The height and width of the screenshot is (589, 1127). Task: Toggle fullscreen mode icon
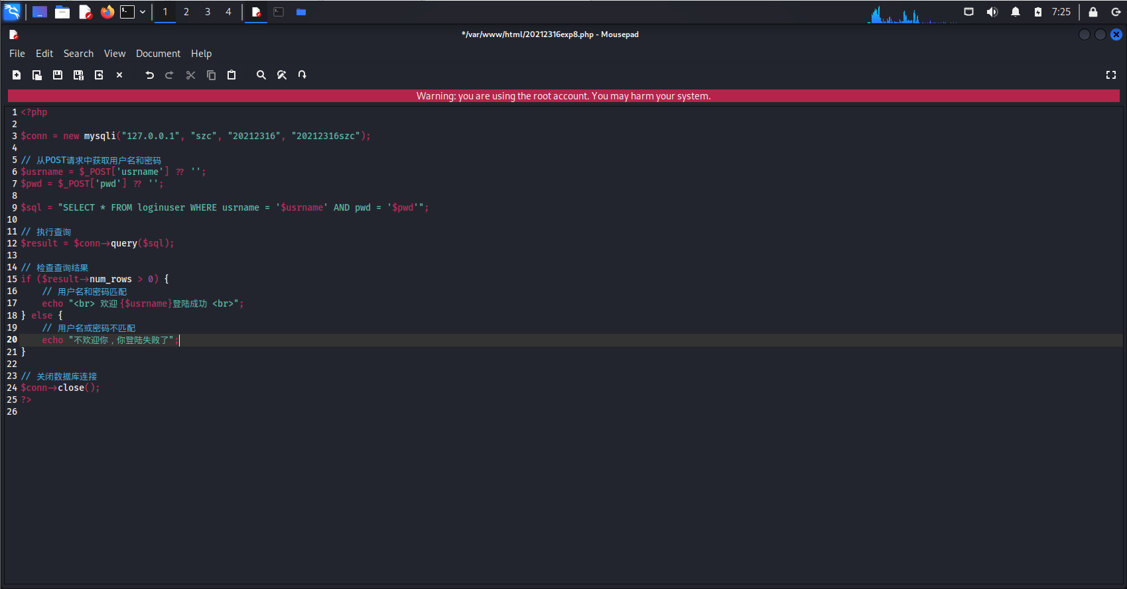coord(1111,75)
